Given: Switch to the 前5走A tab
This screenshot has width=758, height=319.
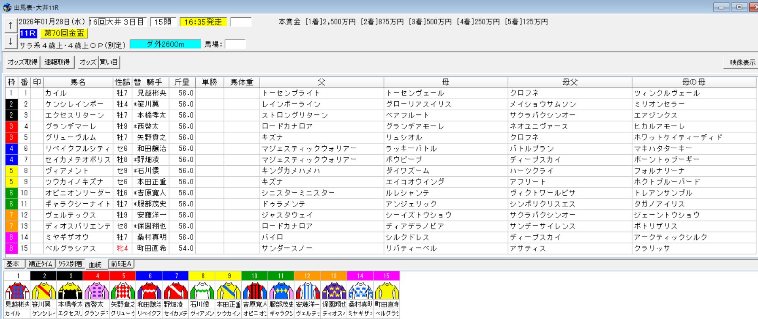Looking at the screenshot, I should (x=121, y=264).
